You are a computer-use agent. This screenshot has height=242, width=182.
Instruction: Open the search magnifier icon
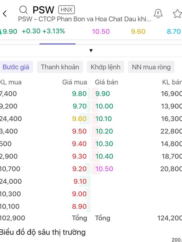23,10
